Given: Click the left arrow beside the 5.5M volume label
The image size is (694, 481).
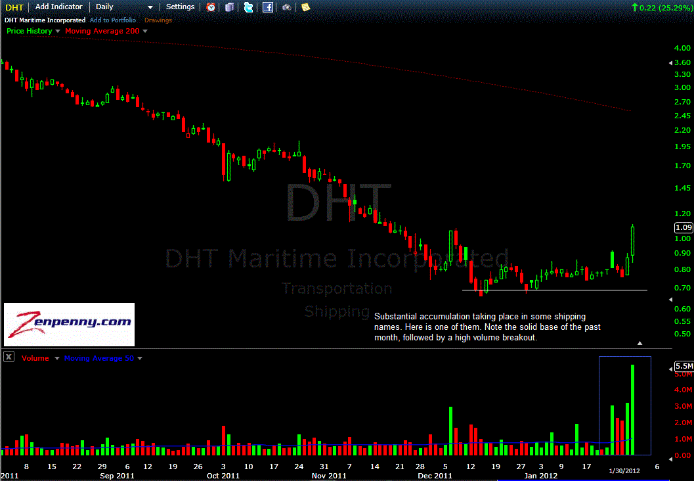Looking at the screenshot, I should (670, 369).
